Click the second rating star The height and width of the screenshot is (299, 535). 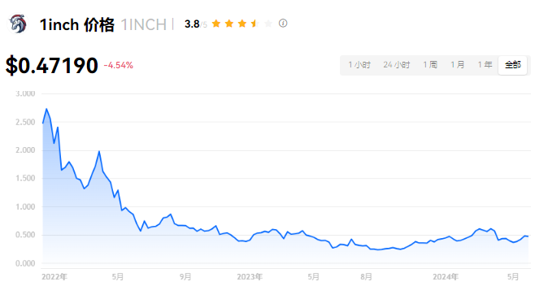tap(229, 24)
